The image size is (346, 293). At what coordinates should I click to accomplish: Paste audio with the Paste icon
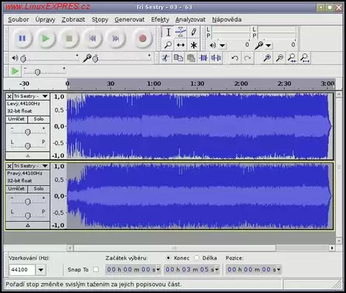click(191, 58)
